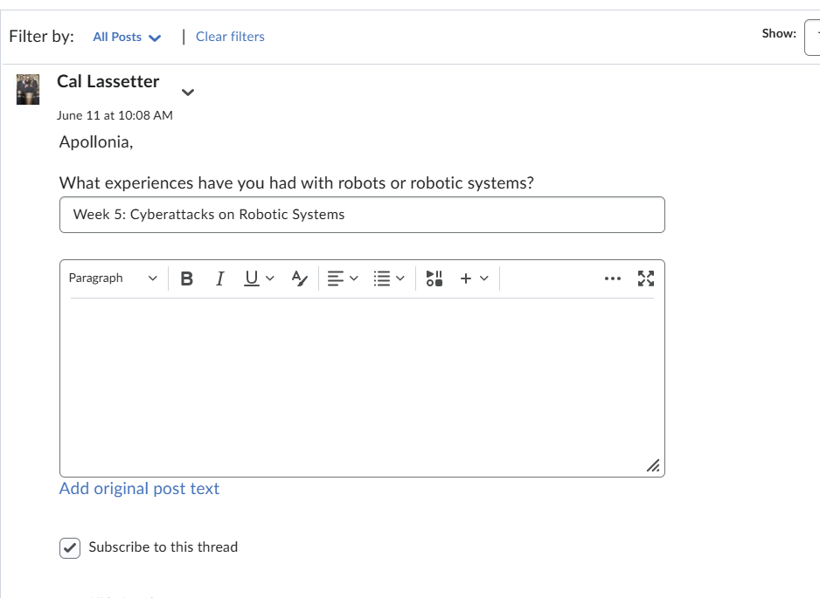
Task: Toggle the editor fullscreen view
Action: (646, 278)
